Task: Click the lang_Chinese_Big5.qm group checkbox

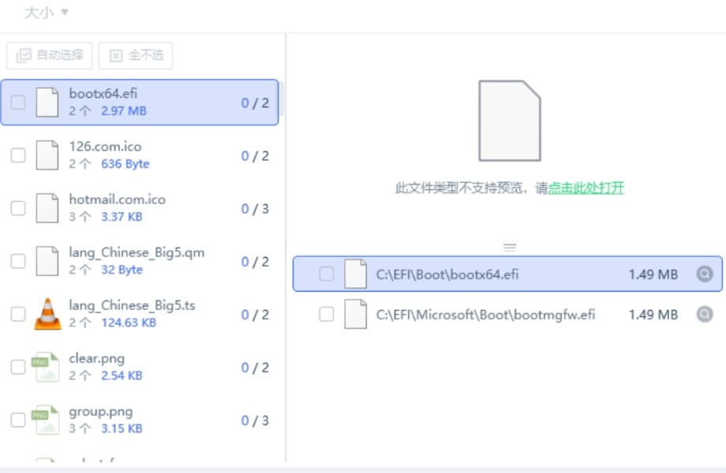Action: [x=17, y=260]
